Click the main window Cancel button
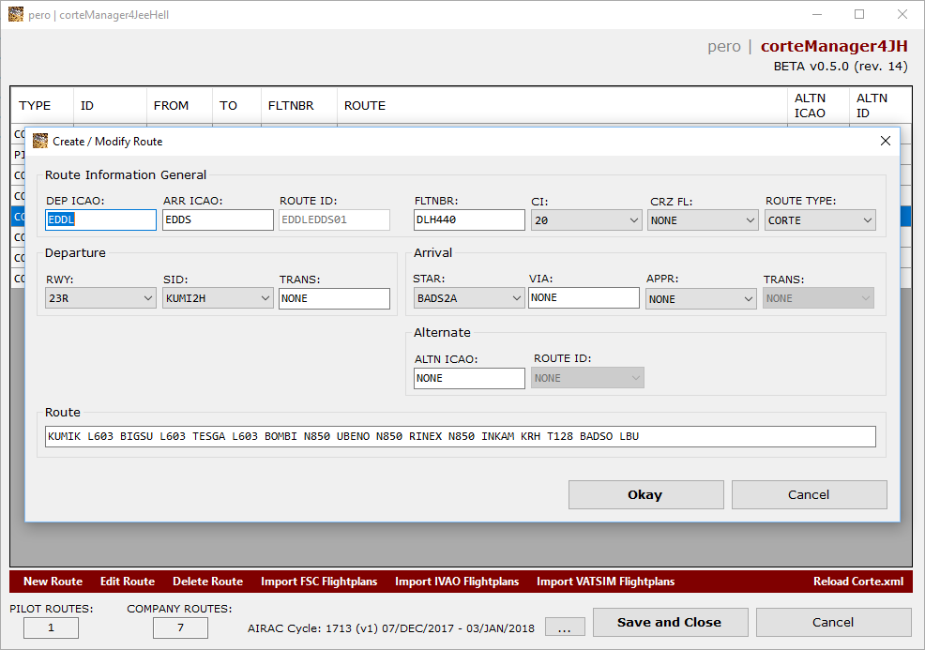Image resolution: width=925 pixels, height=650 pixels. [834, 622]
